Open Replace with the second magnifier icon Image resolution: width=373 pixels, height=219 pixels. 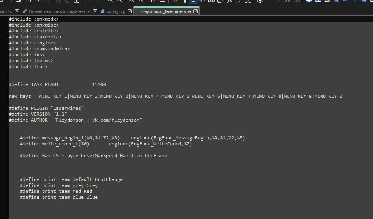(120, 1)
